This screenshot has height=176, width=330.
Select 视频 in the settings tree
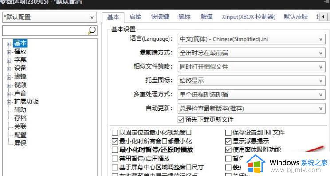(20, 85)
